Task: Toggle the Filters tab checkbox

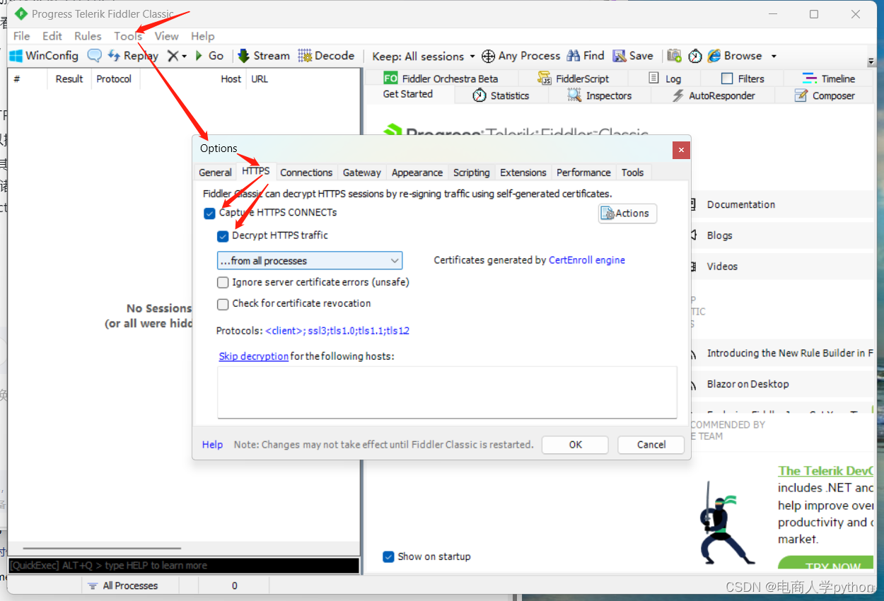Action: [727, 78]
